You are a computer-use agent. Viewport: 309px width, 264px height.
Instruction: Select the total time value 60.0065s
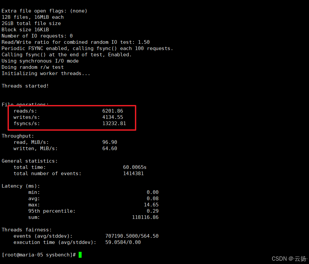[x=135, y=167]
